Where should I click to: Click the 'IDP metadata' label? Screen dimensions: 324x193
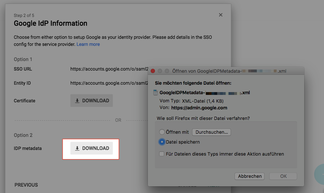[28, 149]
